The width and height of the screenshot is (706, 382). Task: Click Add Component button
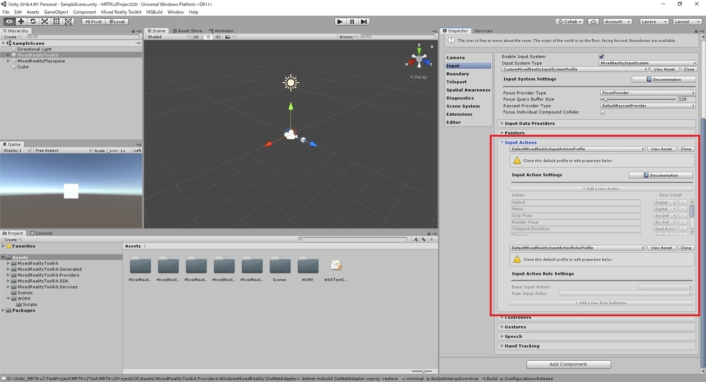point(568,364)
